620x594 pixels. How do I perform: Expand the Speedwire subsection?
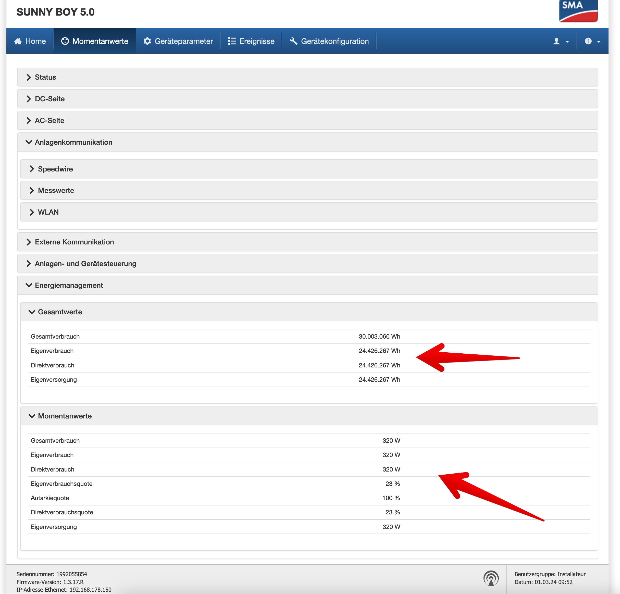point(309,169)
